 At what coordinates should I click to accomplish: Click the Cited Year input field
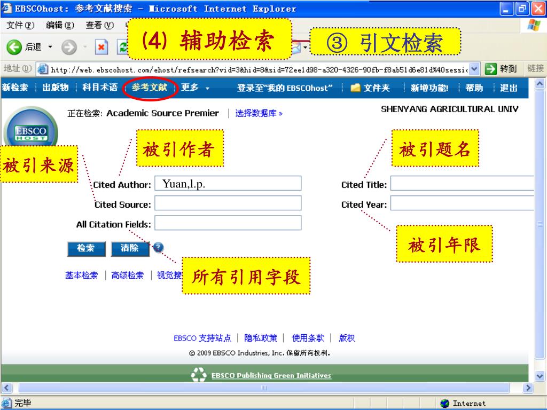tap(462, 203)
